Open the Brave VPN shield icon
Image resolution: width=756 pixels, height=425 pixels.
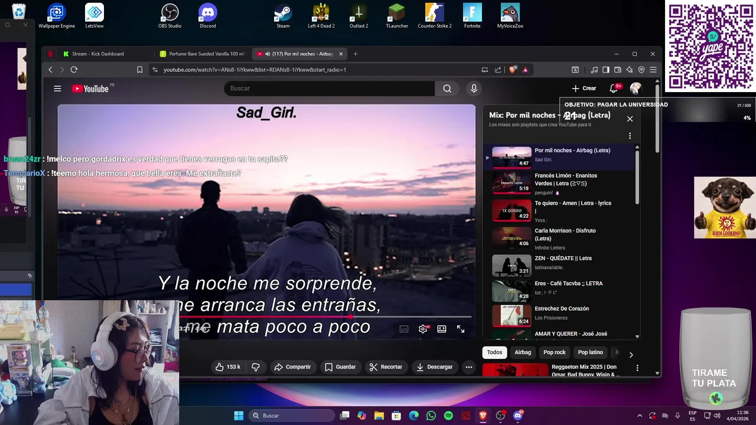pos(641,70)
